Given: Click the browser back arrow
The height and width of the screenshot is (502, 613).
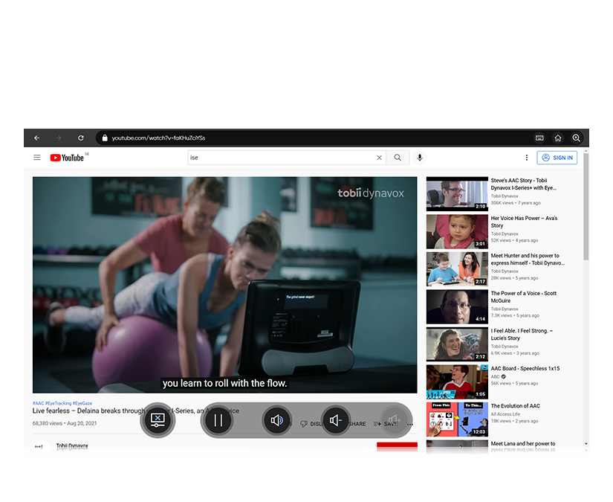Looking at the screenshot, I should tap(36, 138).
